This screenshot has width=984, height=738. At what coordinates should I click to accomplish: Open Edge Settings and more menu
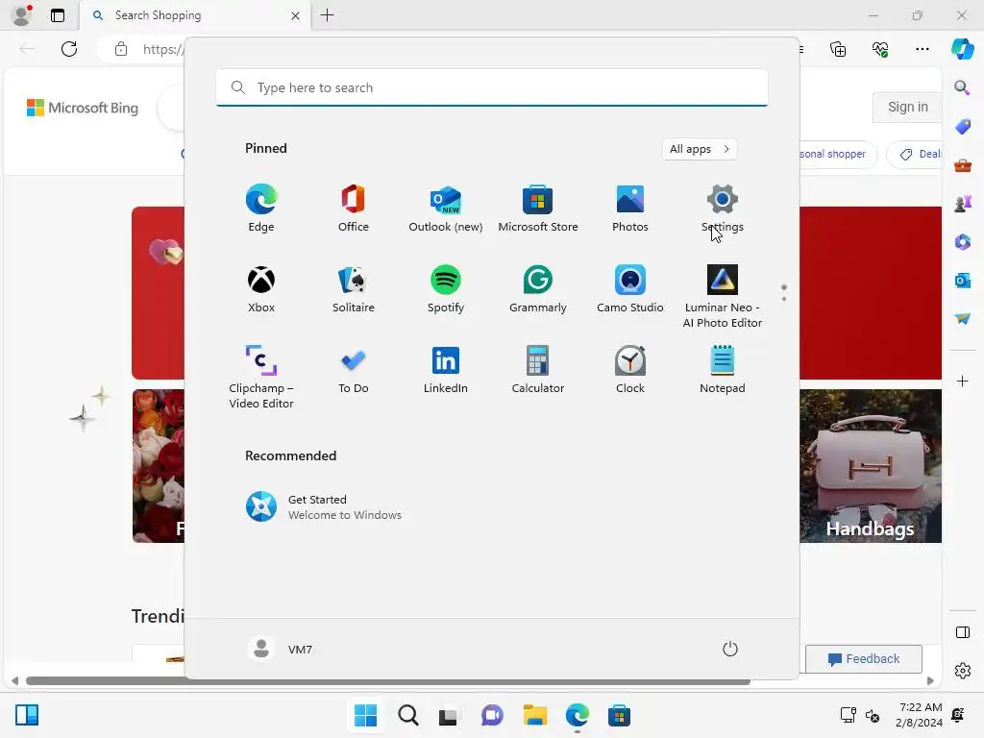pos(922,49)
